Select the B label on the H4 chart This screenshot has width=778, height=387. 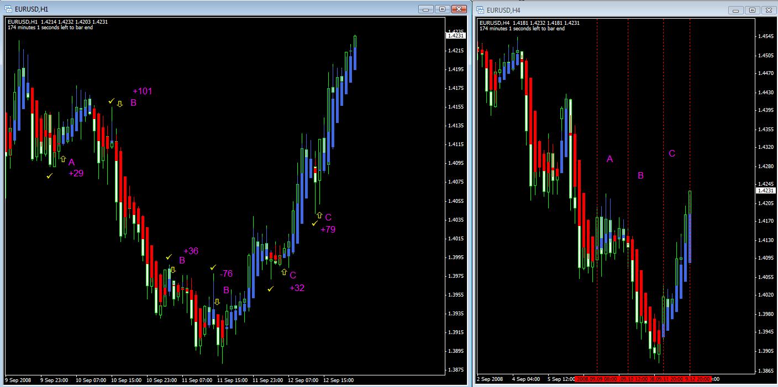[641, 175]
